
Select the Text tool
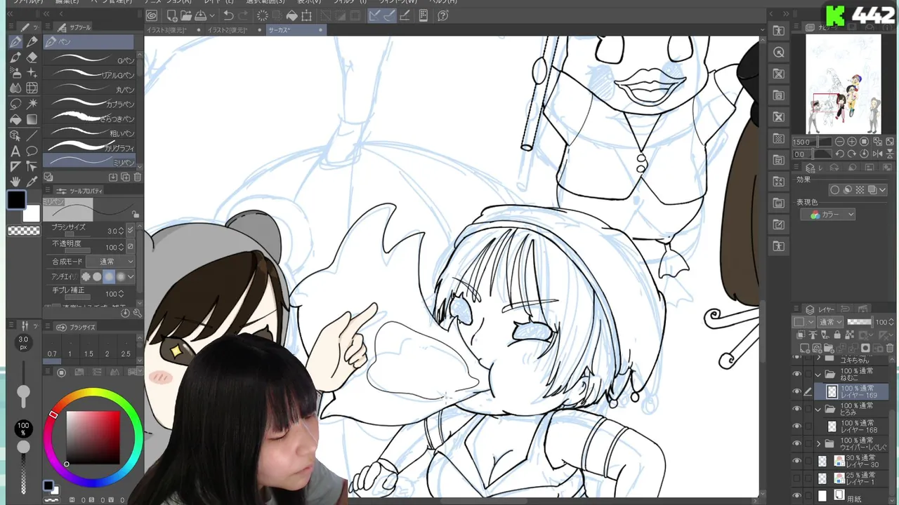point(15,151)
